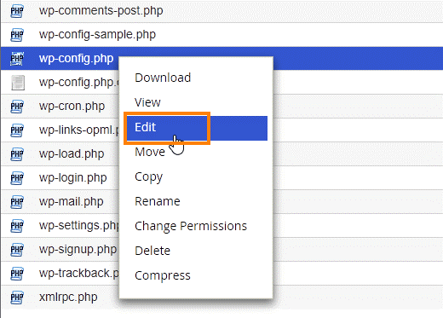Pick Copy in the context menu
Viewport: 443px width, 318px height.
pos(149,177)
